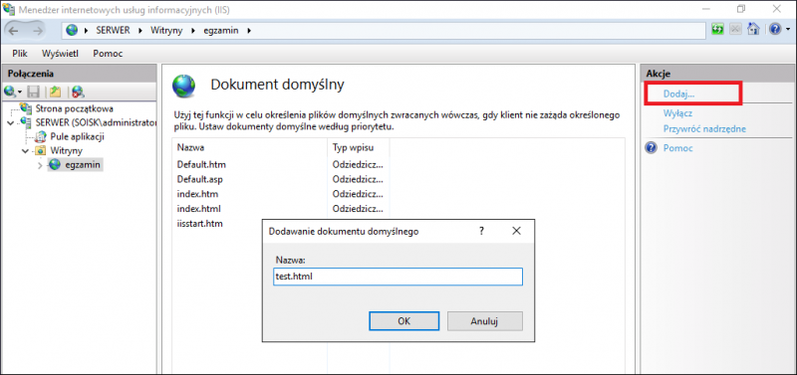Click the Back navigation arrow
Screen dimensions: 797x375
point(14,31)
